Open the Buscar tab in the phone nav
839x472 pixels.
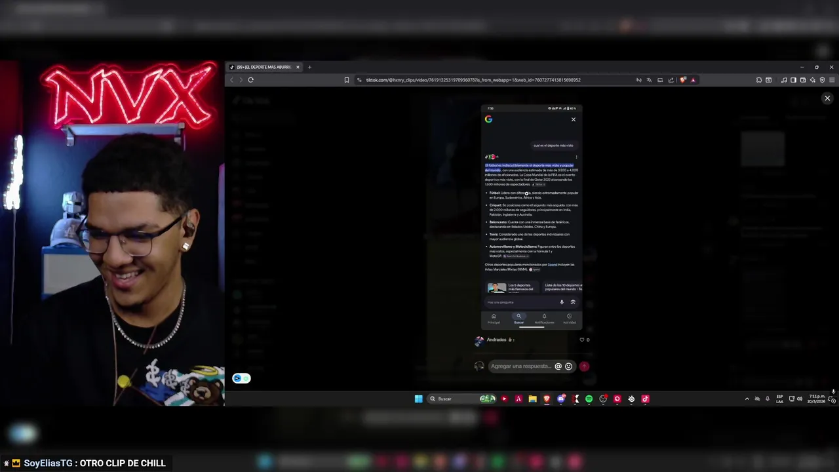pyautogui.click(x=518, y=319)
